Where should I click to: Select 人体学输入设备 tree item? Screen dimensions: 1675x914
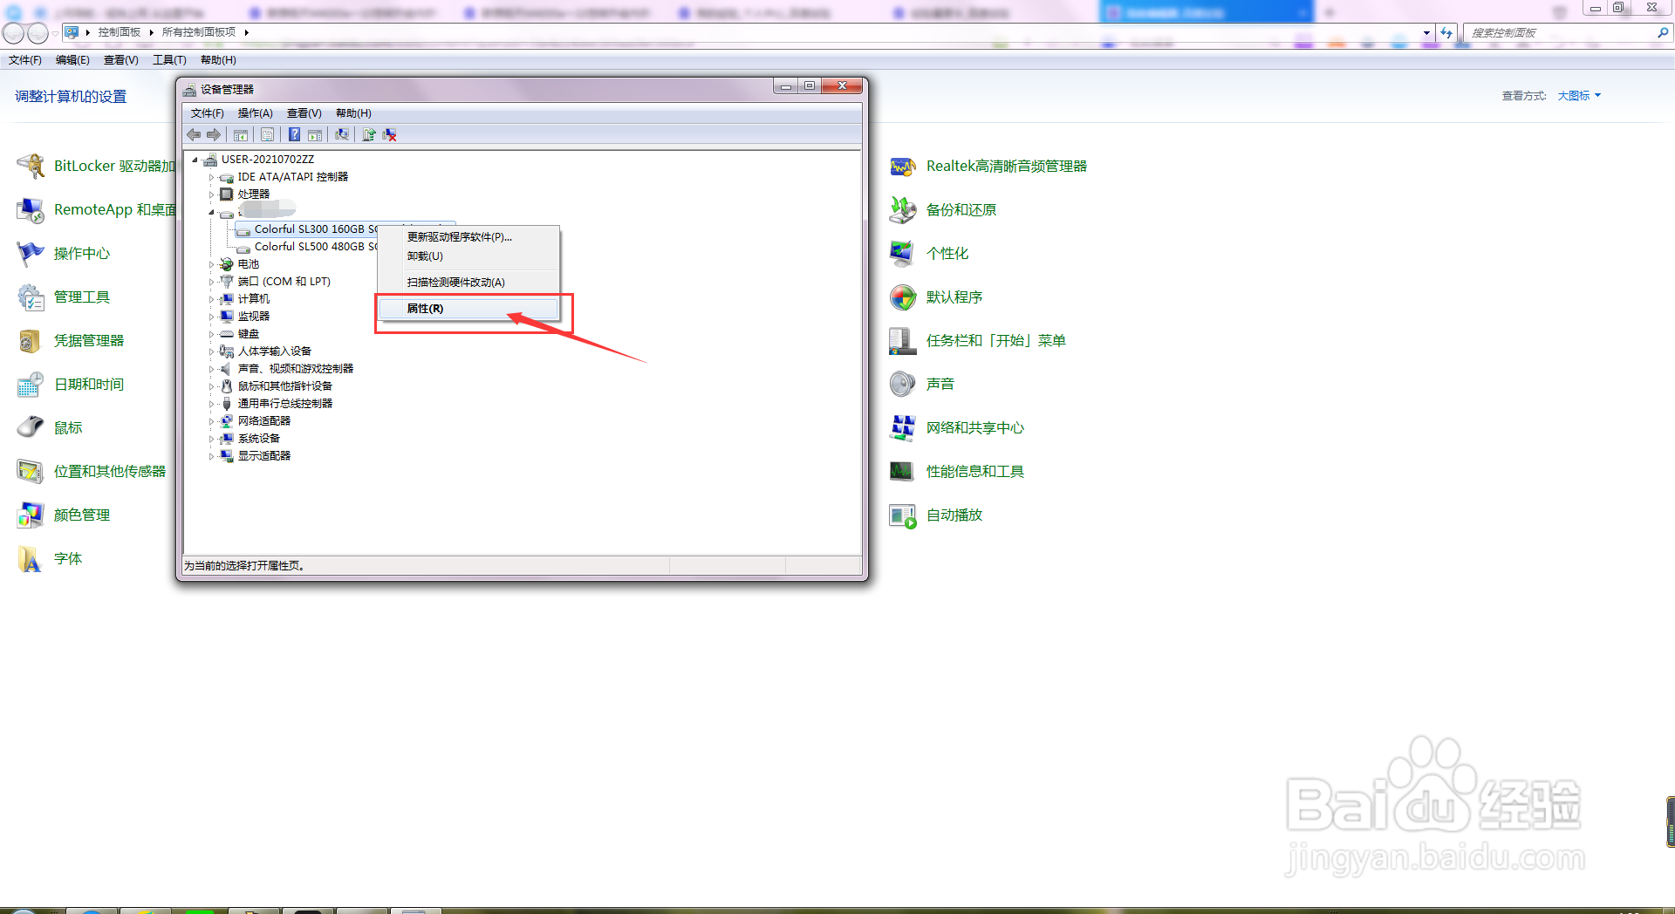pyautogui.click(x=274, y=351)
